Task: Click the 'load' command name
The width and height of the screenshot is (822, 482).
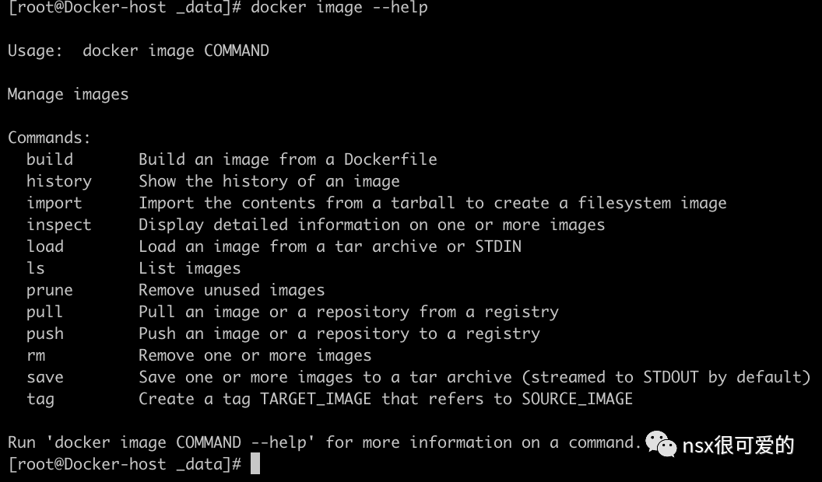Action: [45, 246]
